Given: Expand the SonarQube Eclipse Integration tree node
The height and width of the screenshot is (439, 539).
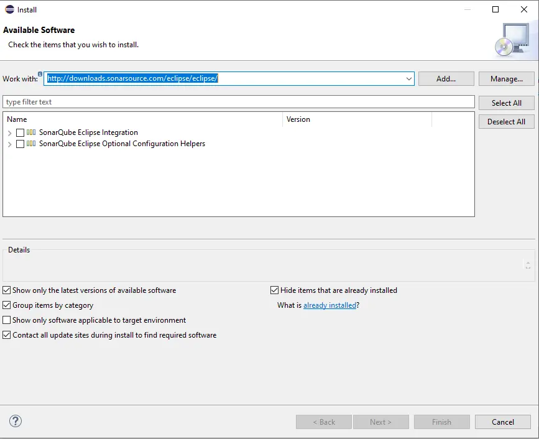Looking at the screenshot, I should (x=9, y=133).
